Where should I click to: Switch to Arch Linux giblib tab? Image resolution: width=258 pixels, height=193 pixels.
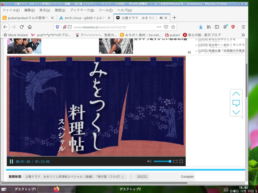point(85,18)
